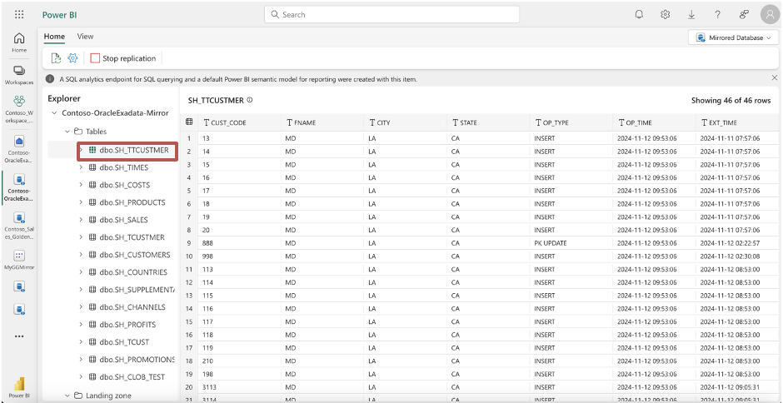
Task: Collapse the Contoso-OracleExadata-Mirror tree node
Action: click(54, 112)
